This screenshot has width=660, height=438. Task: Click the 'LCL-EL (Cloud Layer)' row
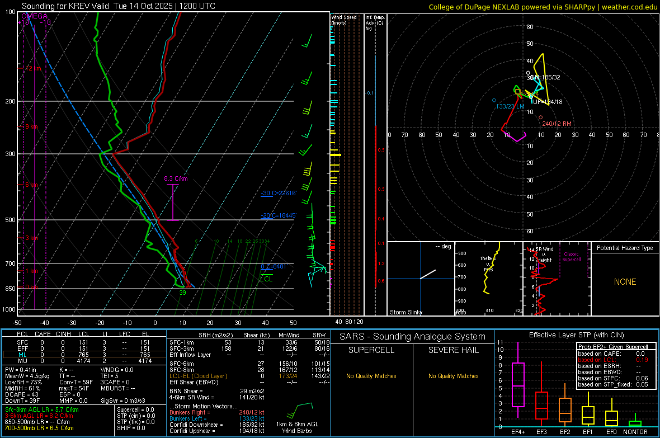tap(249, 376)
